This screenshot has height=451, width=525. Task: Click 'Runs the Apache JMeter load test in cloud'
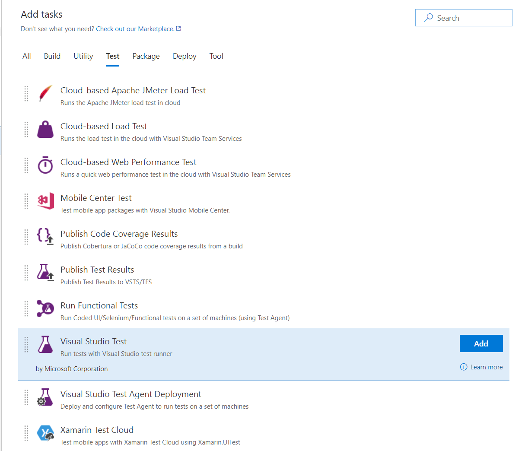121,103
